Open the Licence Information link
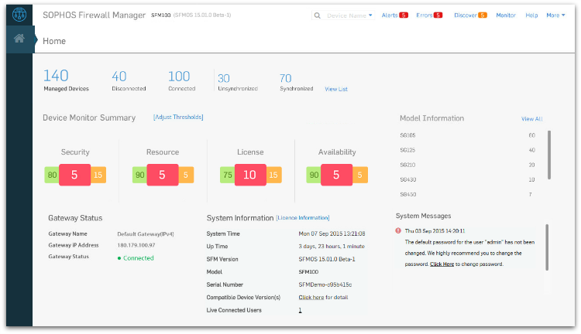The width and height of the screenshot is (581, 334). (303, 218)
